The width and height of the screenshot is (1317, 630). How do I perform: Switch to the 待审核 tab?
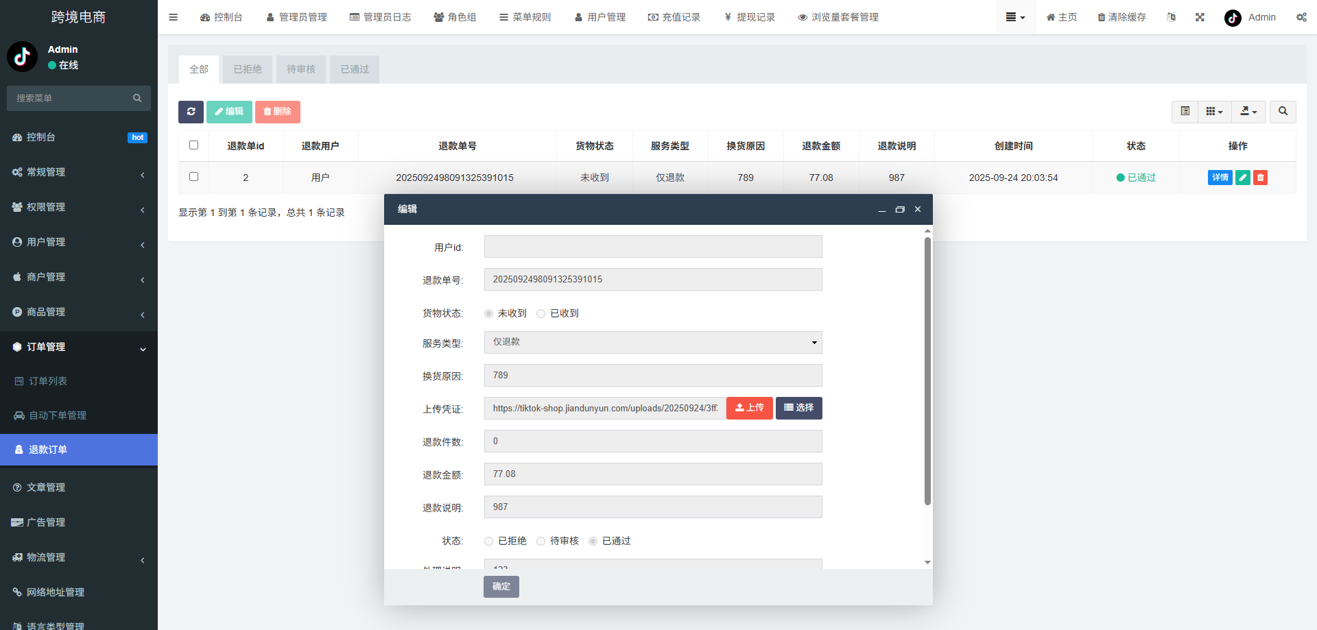(x=300, y=69)
